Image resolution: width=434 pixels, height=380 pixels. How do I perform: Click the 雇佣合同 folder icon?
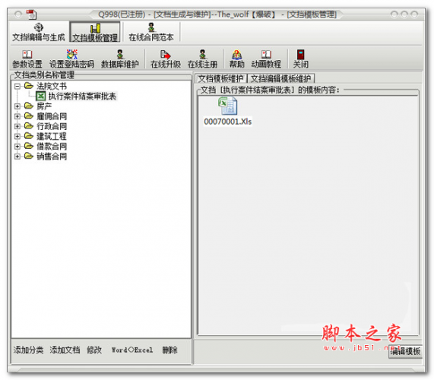pos(29,116)
